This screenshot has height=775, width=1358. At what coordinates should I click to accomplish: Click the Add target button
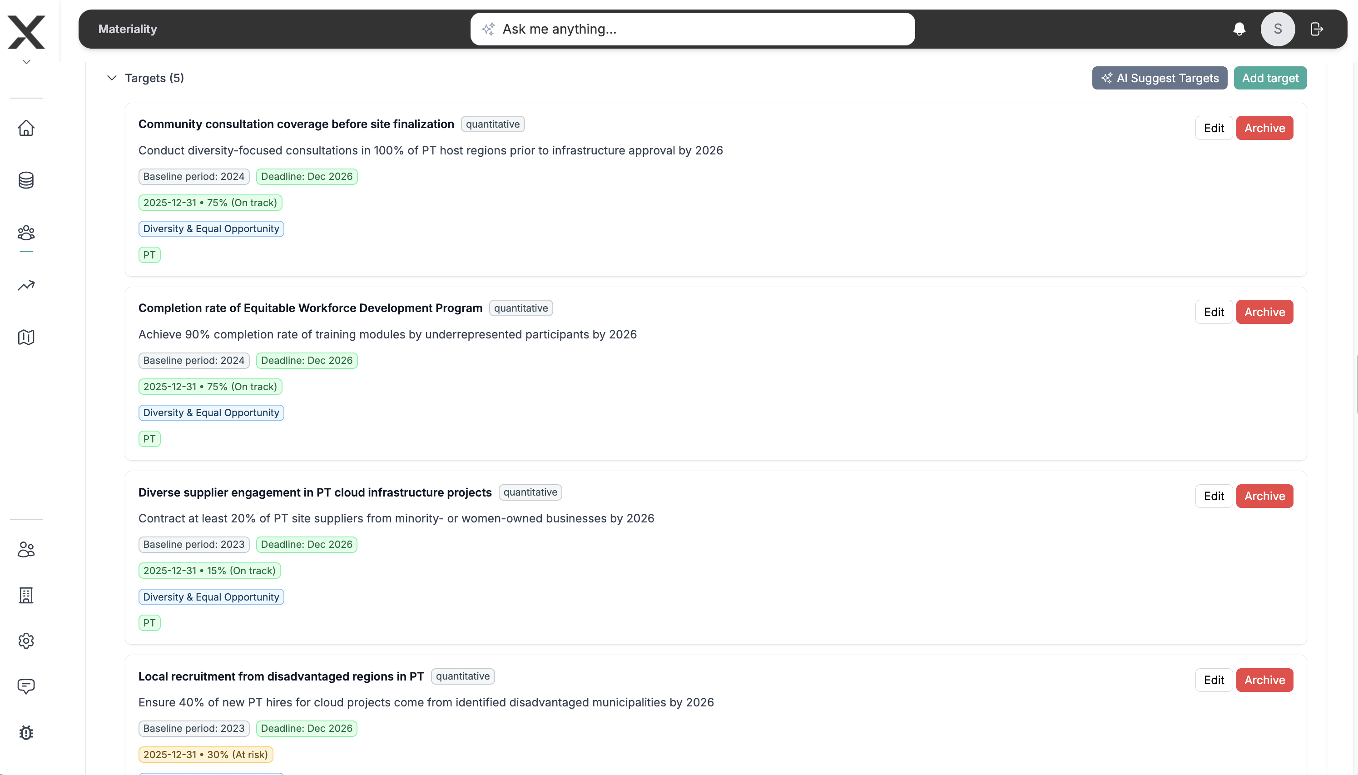coord(1270,78)
